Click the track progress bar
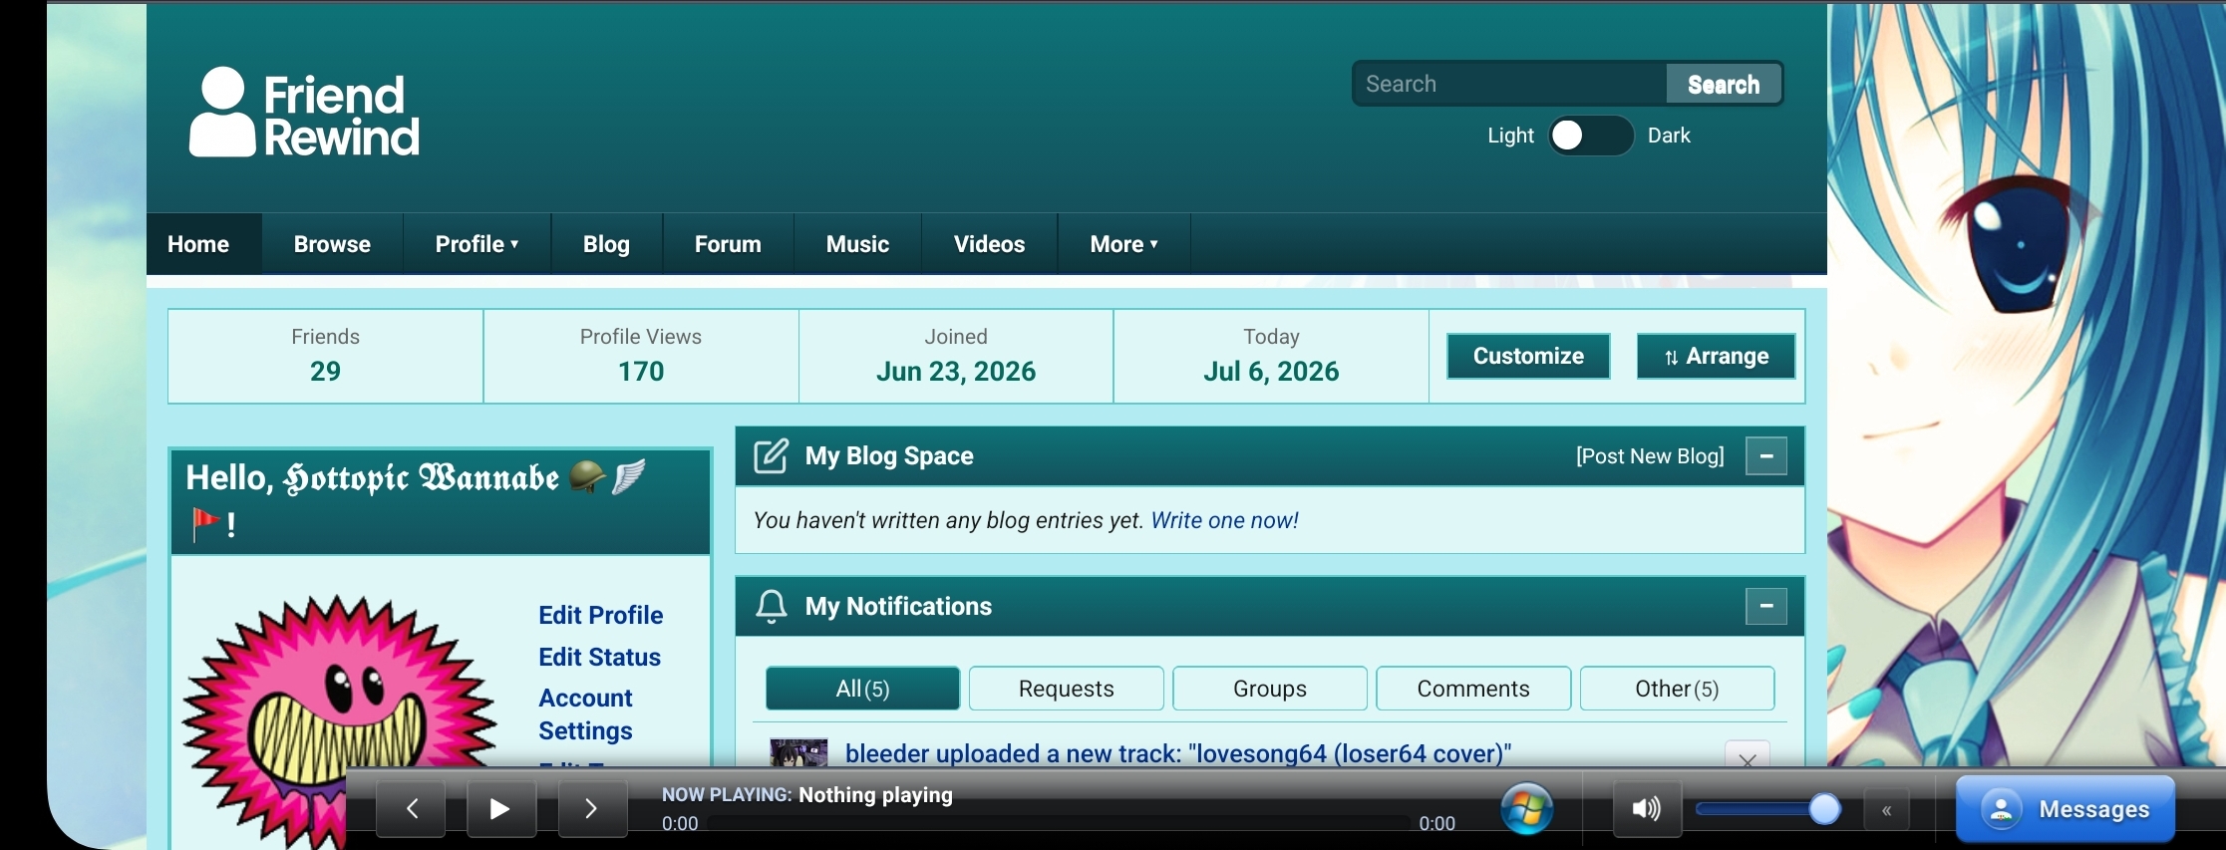This screenshot has width=2226, height=850. pyautogui.click(x=1059, y=824)
